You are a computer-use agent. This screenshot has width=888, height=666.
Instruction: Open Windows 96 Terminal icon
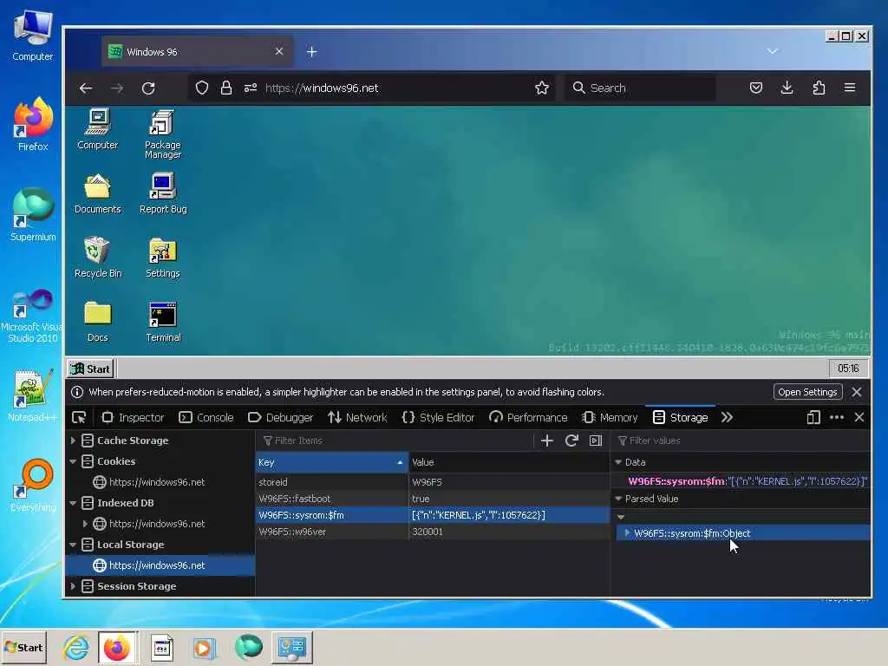163,323
